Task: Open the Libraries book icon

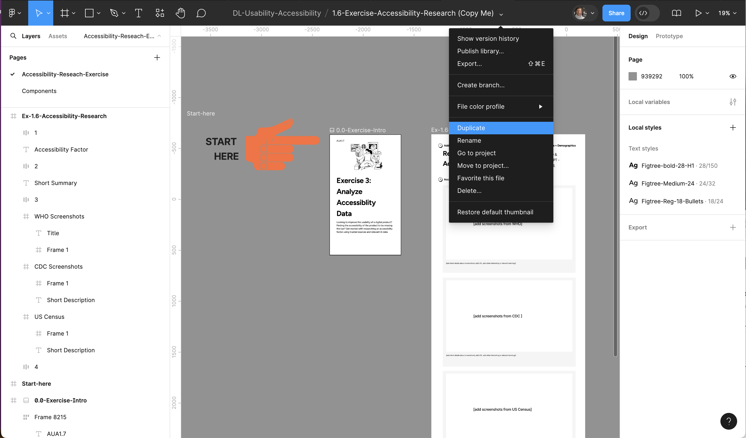Action: (x=676, y=13)
